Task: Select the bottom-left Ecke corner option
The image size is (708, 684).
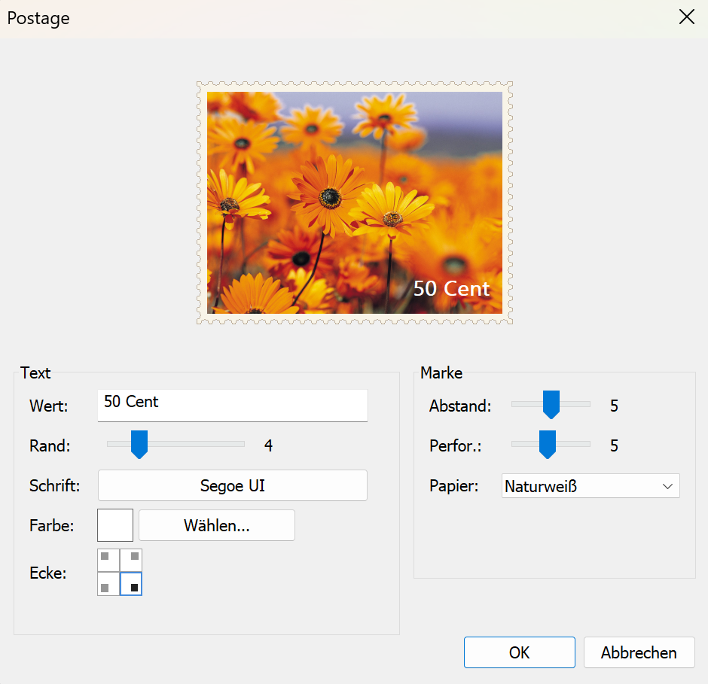Action: tap(108, 584)
